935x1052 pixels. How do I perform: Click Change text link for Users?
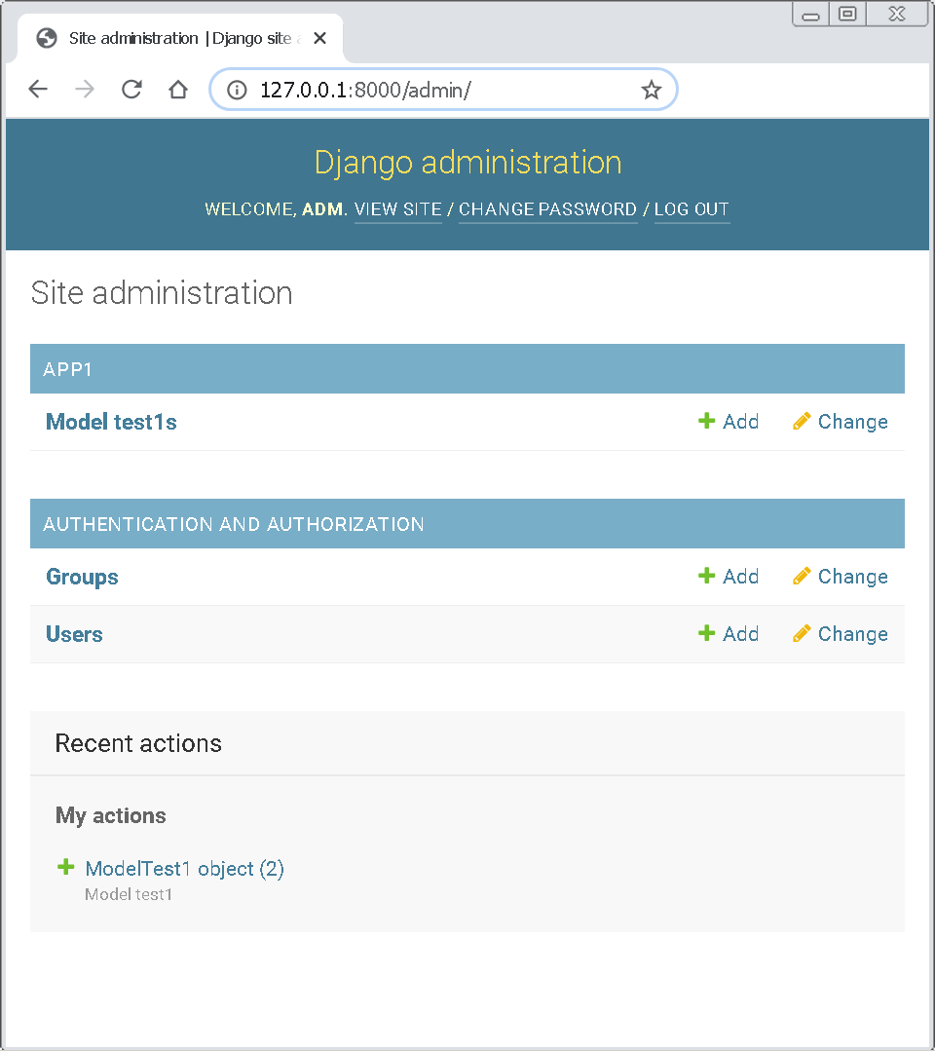(852, 633)
